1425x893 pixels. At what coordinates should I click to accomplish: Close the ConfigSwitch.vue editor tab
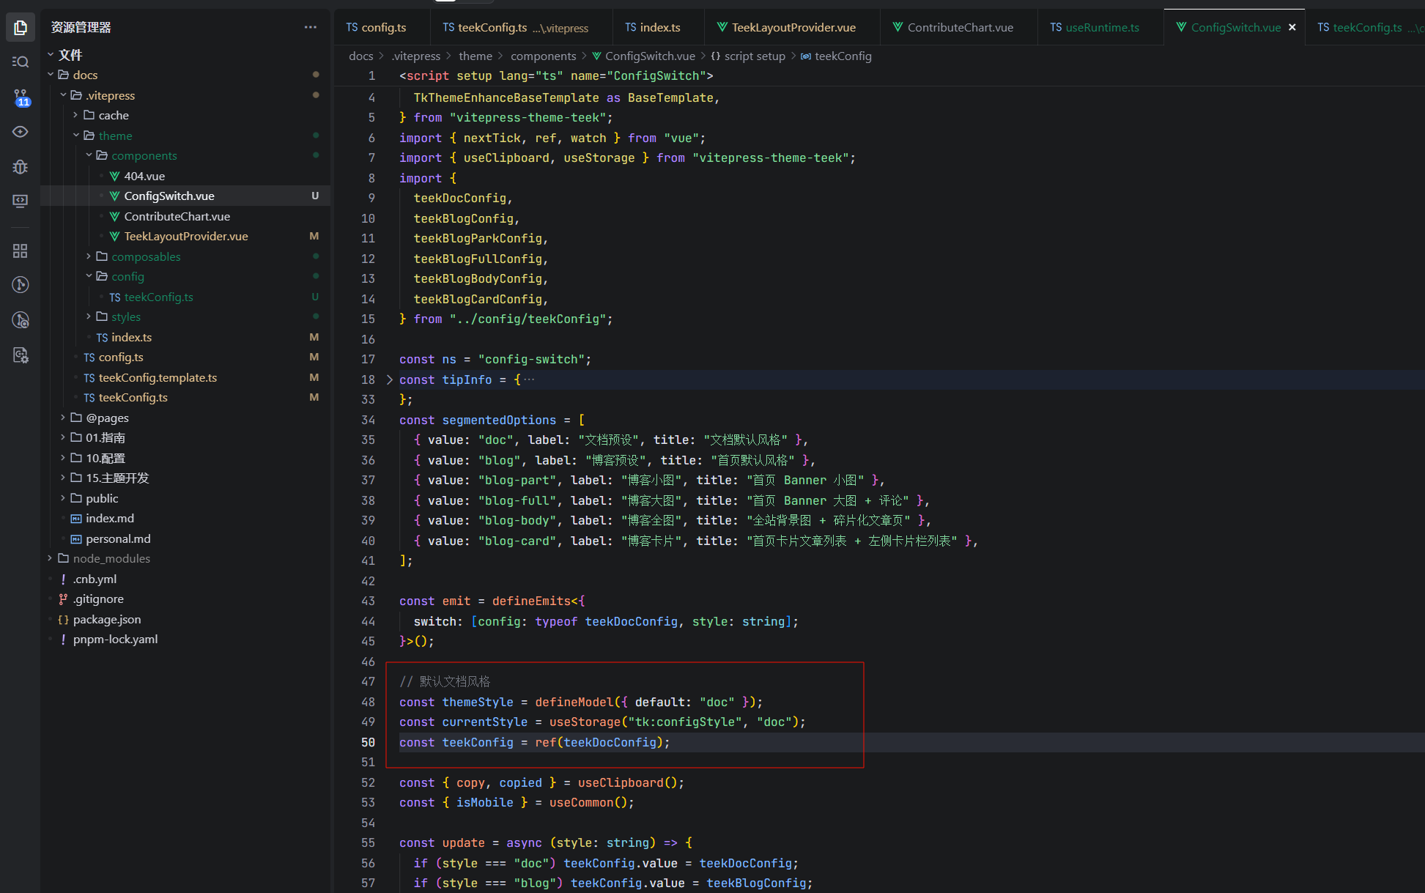(1292, 27)
